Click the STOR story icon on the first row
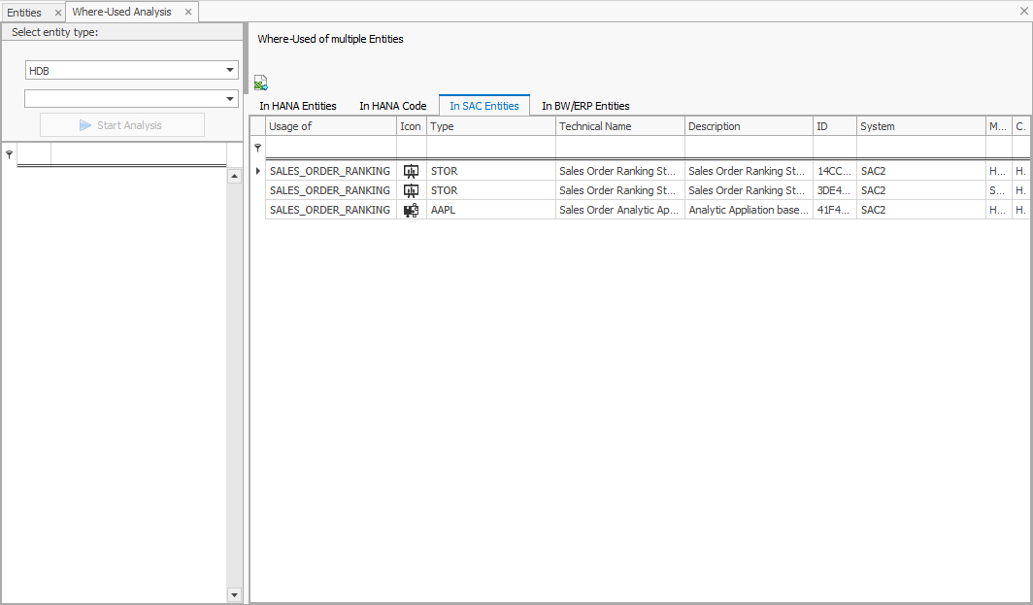Image resolution: width=1033 pixels, height=605 pixels. [x=411, y=170]
